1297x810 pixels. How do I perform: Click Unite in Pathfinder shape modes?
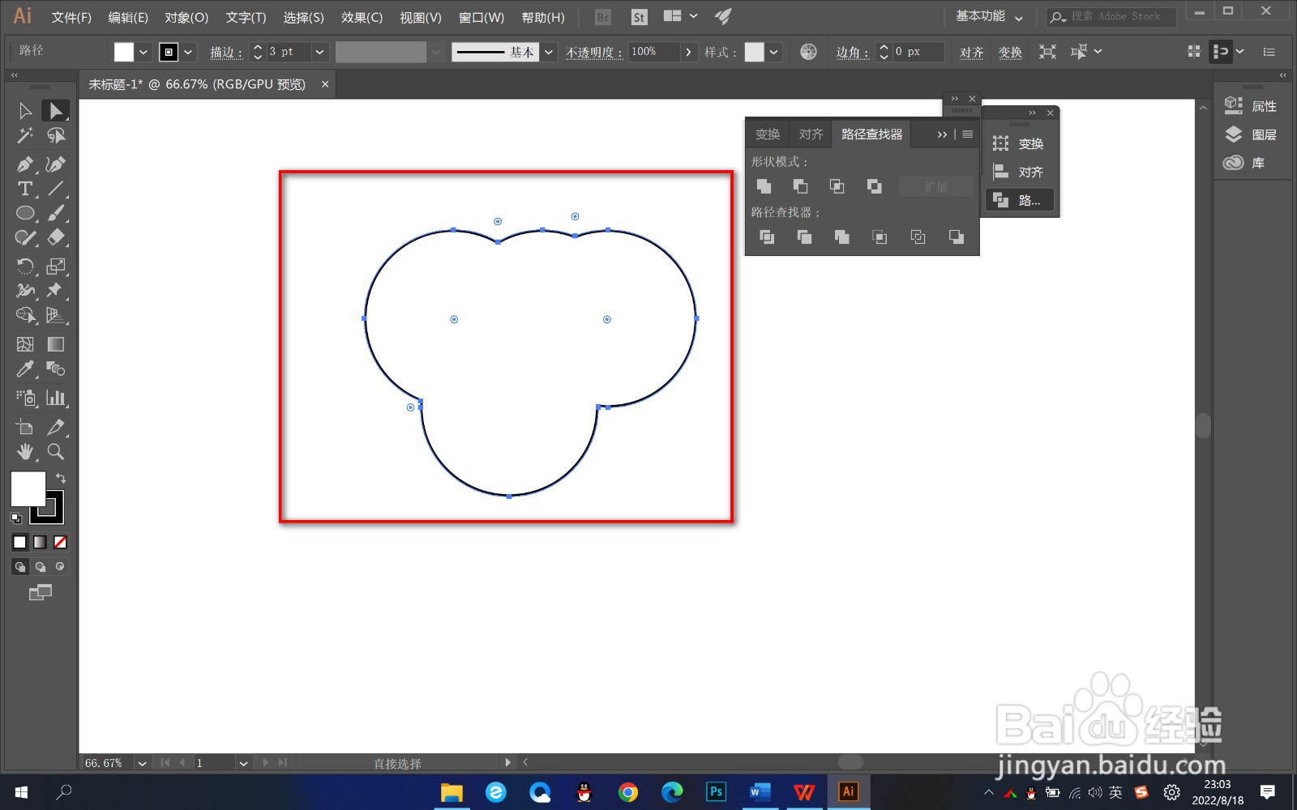(x=764, y=186)
